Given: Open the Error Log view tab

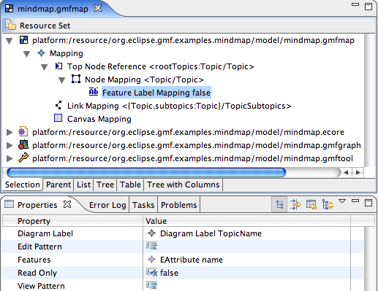Looking at the screenshot, I should pos(107,205).
